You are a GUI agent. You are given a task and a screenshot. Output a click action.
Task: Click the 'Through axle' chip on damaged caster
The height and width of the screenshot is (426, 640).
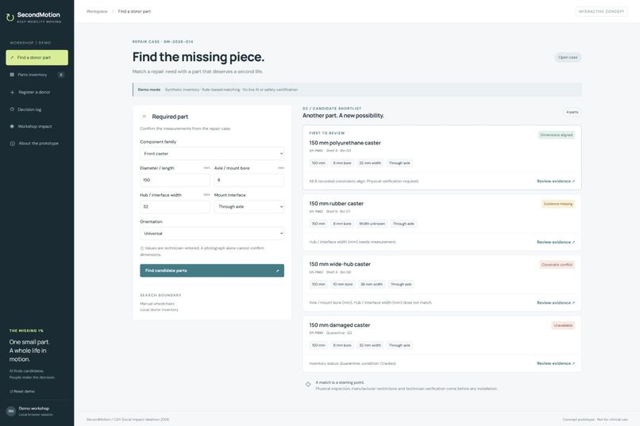point(399,345)
